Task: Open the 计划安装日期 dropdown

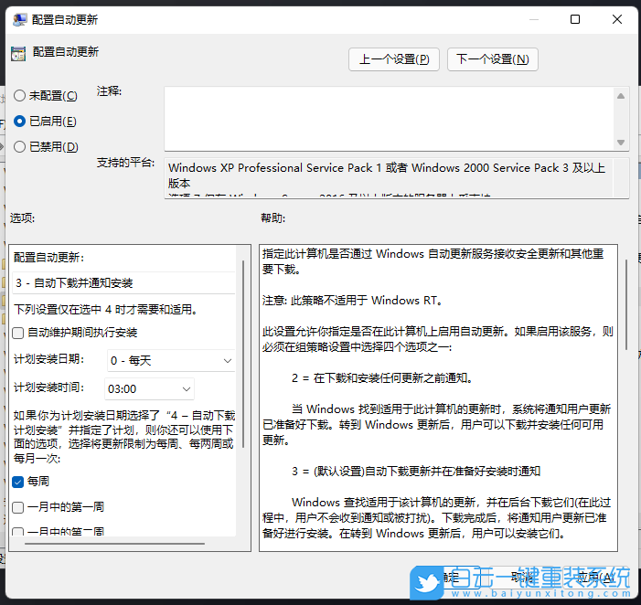Action: [x=171, y=360]
